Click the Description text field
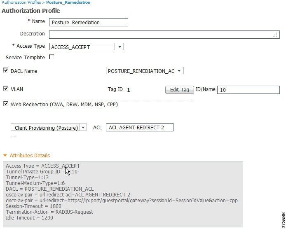The image size is (286, 229). click(x=164, y=35)
